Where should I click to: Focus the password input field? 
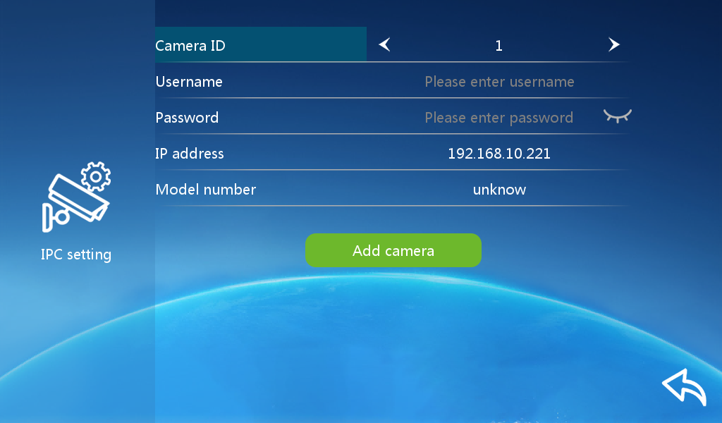[498, 117]
